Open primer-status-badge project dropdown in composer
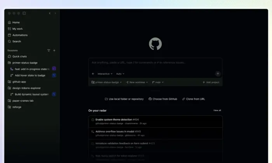This screenshot has width=272, height=163. 106,82
